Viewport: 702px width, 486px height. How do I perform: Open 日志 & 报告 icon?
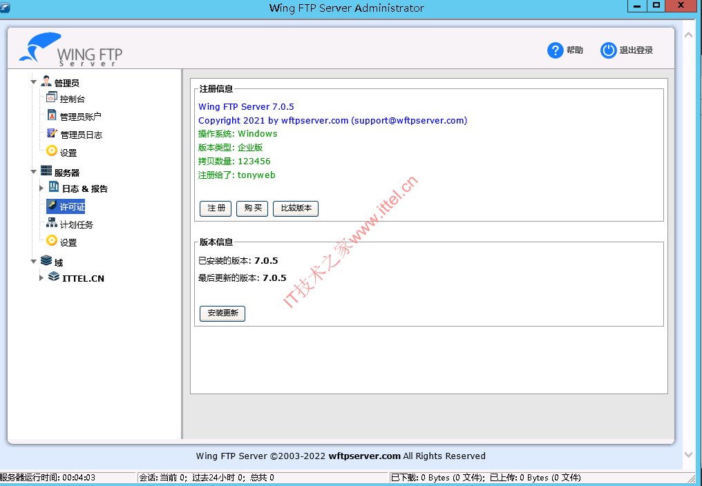coord(54,187)
